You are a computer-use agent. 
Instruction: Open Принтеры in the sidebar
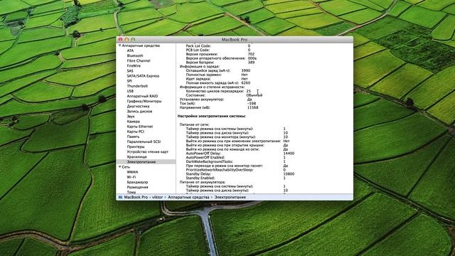pos(136,146)
